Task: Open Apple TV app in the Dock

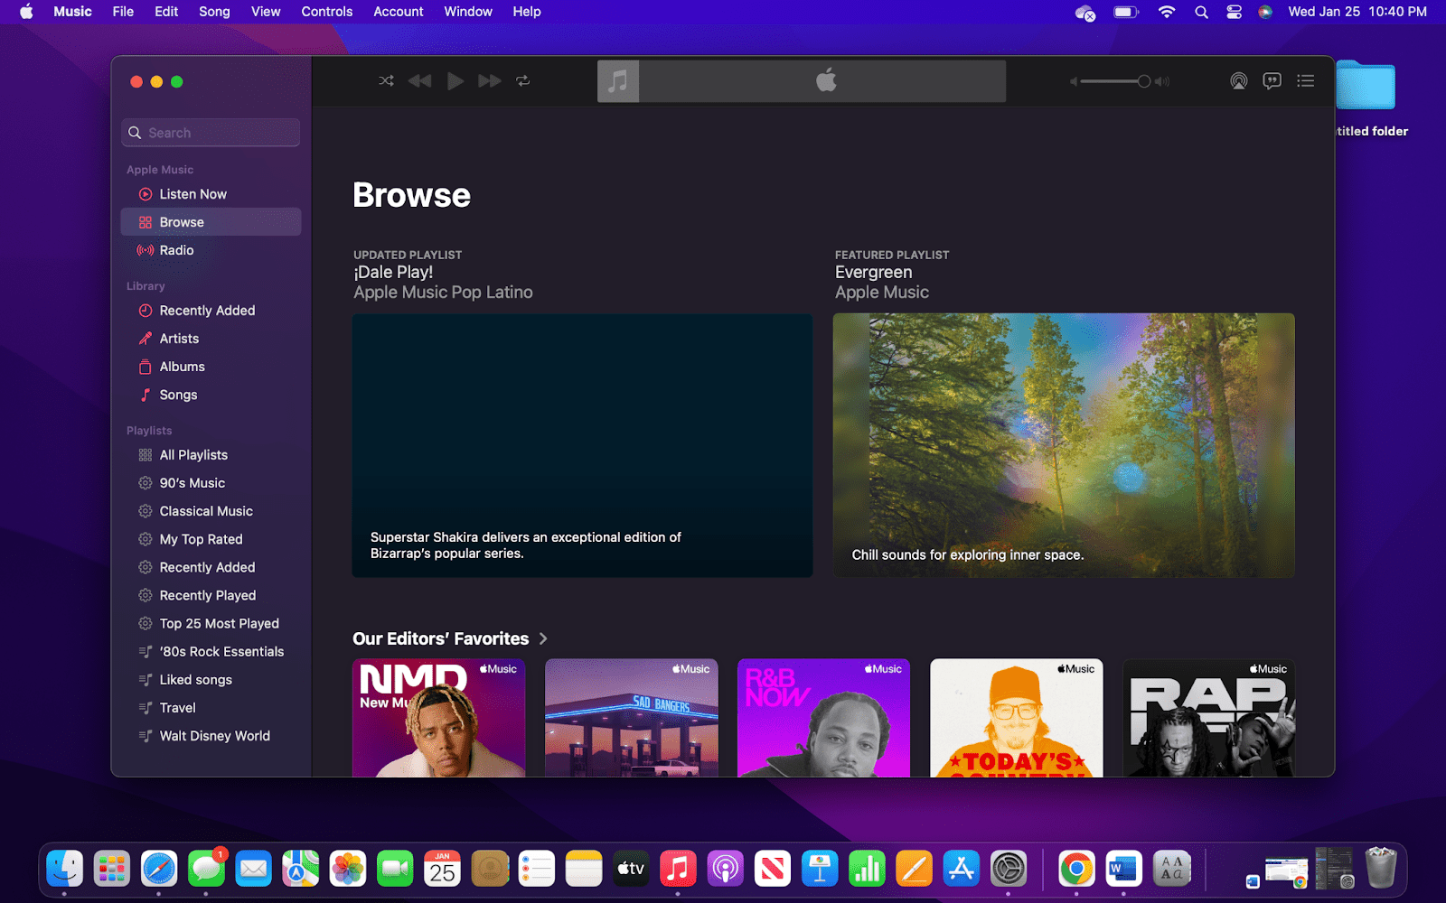Action: 631,869
